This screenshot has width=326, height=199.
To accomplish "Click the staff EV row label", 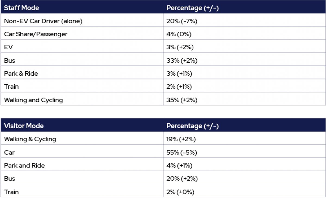I will [x=8, y=47].
